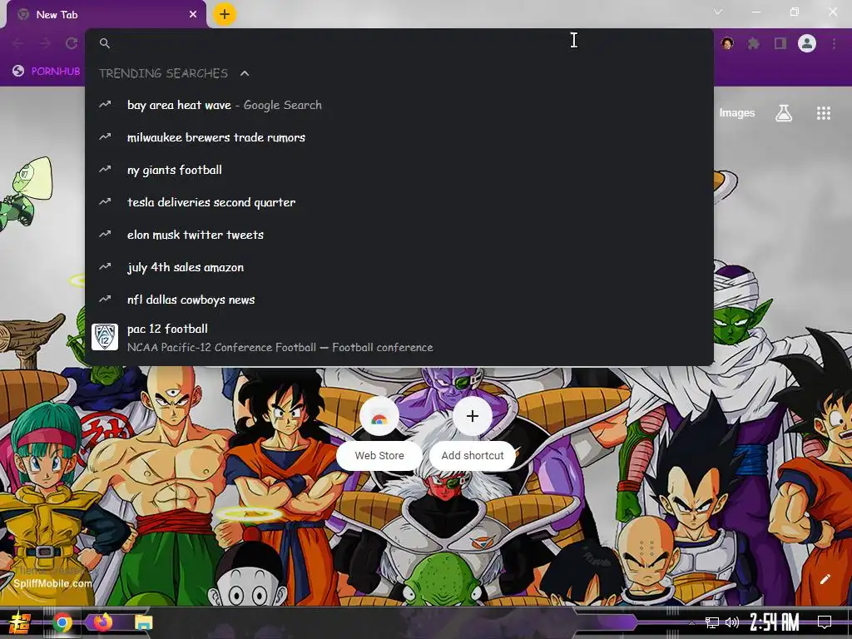Click the Pac-12 logo thumbnail

105,338
